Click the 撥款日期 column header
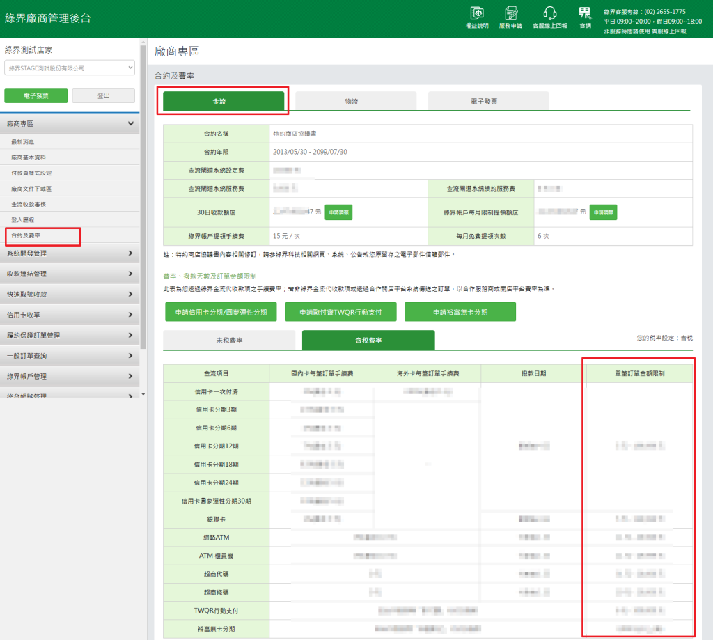713x640 pixels. (x=534, y=373)
